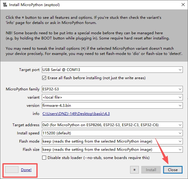Open the MicroPython family dropdown showing ESP32-S3
Viewport: 188px width, 179px height.
click(x=112, y=89)
